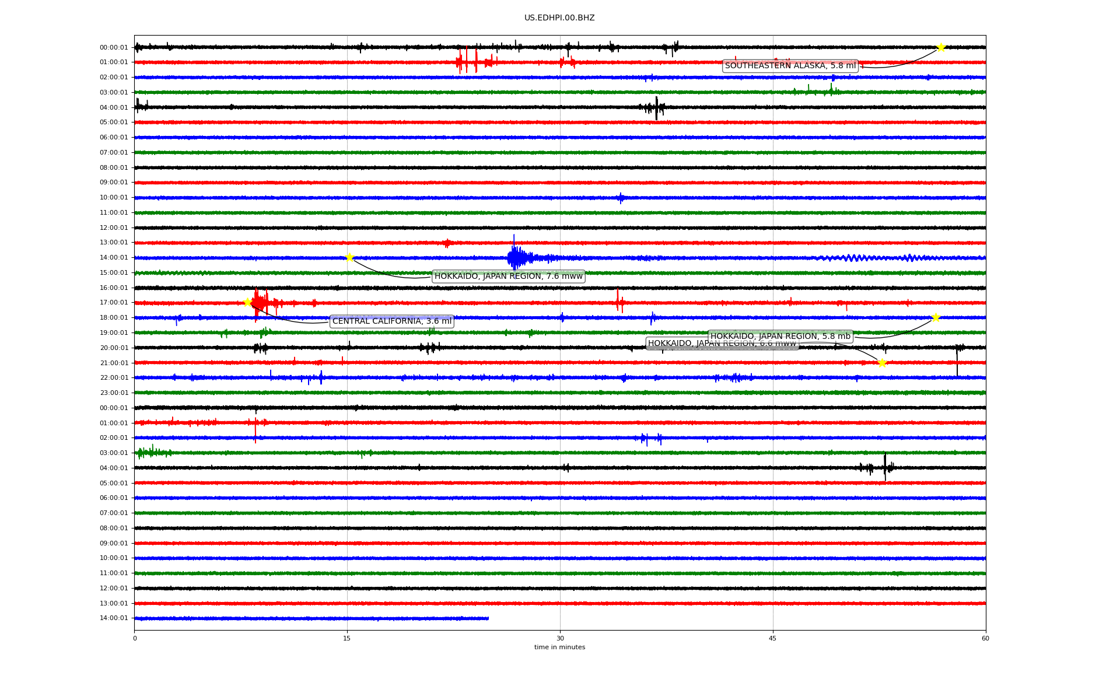This screenshot has width=1120, height=700.
Task: Click the black spike on the second 04:00:01 trace
Action: pos(885,467)
